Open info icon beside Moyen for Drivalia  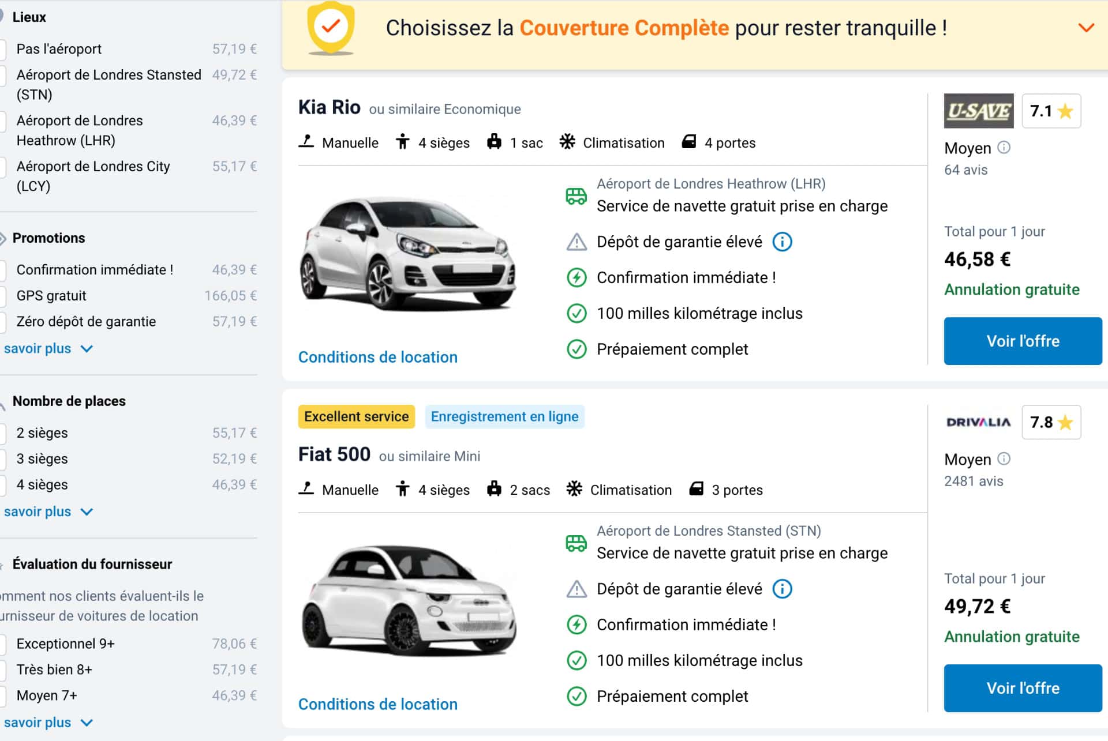[x=1004, y=459]
